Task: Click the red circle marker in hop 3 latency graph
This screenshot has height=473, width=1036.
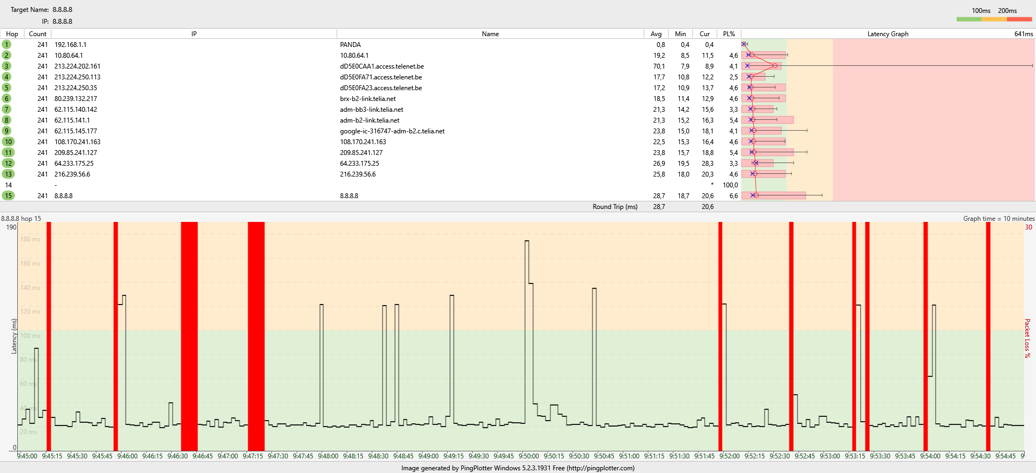Action: click(x=775, y=66)
